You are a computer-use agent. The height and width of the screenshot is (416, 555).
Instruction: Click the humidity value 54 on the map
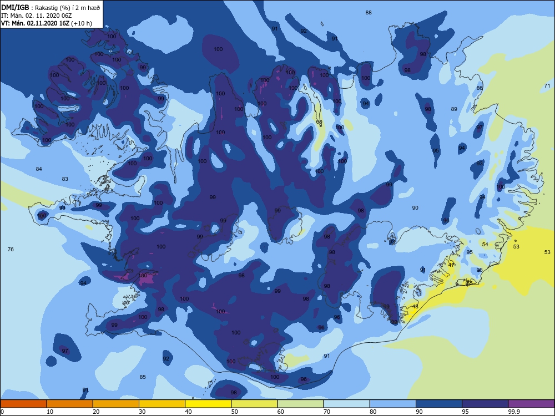coord(485,244)
